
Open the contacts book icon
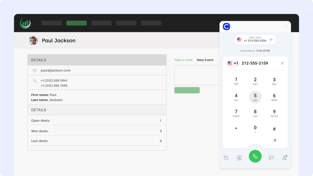click(239, 158)
